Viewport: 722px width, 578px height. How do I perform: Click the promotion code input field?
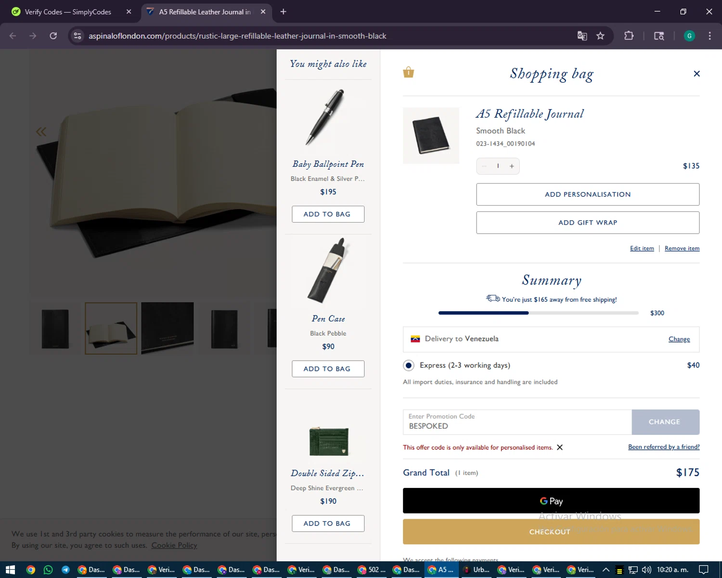point(517,422)
